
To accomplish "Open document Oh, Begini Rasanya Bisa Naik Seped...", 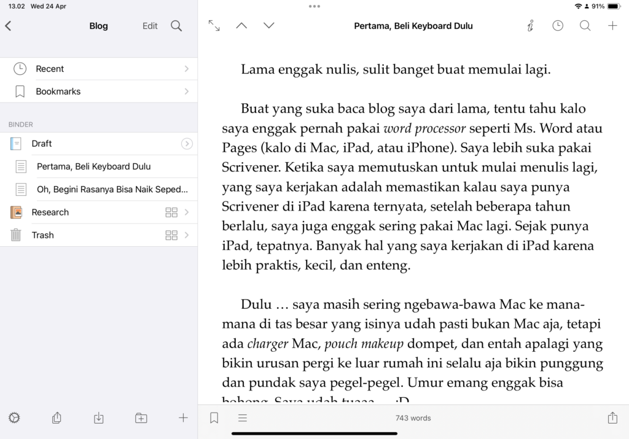I will click(99, 189).
